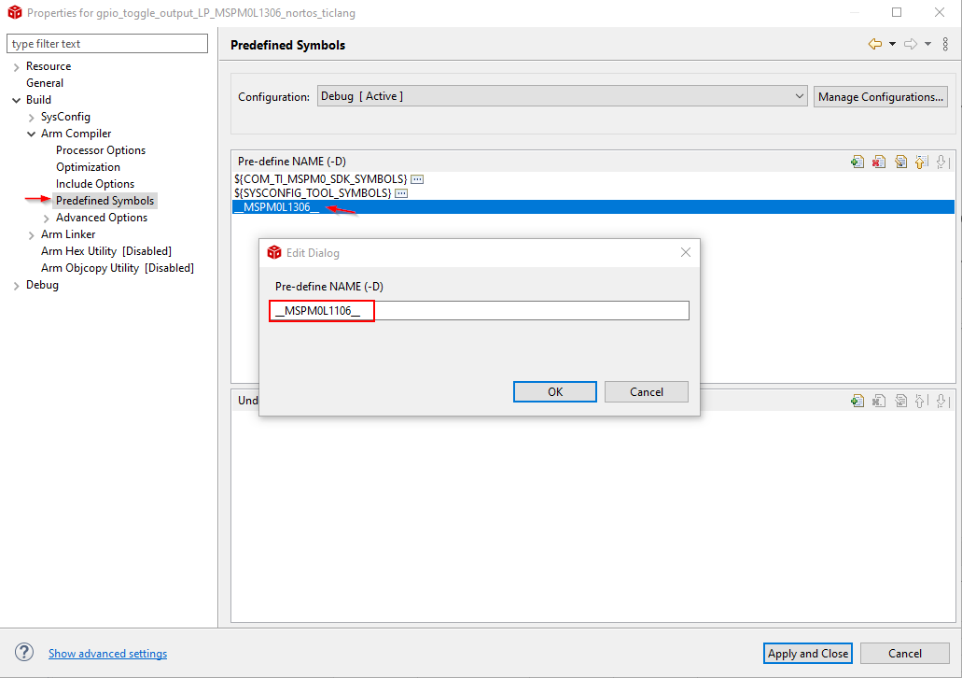Viewport: 962px width, 678px height.
Task: Open the Configuration dropdown
Action: (x=563, y=96)
